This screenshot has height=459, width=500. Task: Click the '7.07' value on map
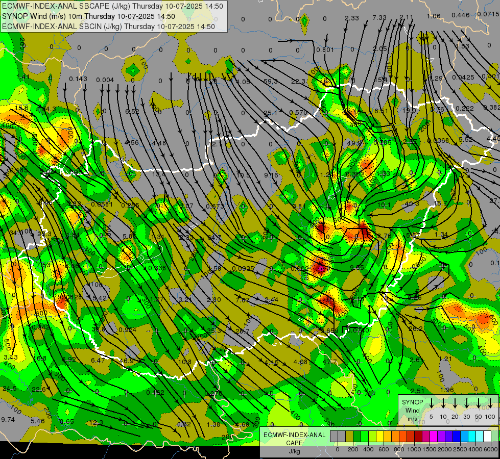click(x=243, y=300)
